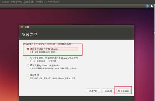Click the 后退(B) button
Screen dimensions: 155x101
click(x=108, y=91)
